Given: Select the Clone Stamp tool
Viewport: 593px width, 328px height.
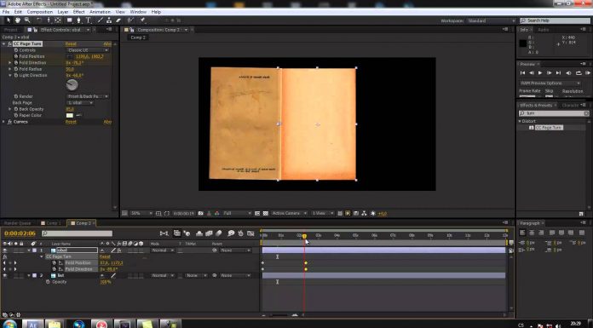Looking at the screenshot, I should (109, 20).
